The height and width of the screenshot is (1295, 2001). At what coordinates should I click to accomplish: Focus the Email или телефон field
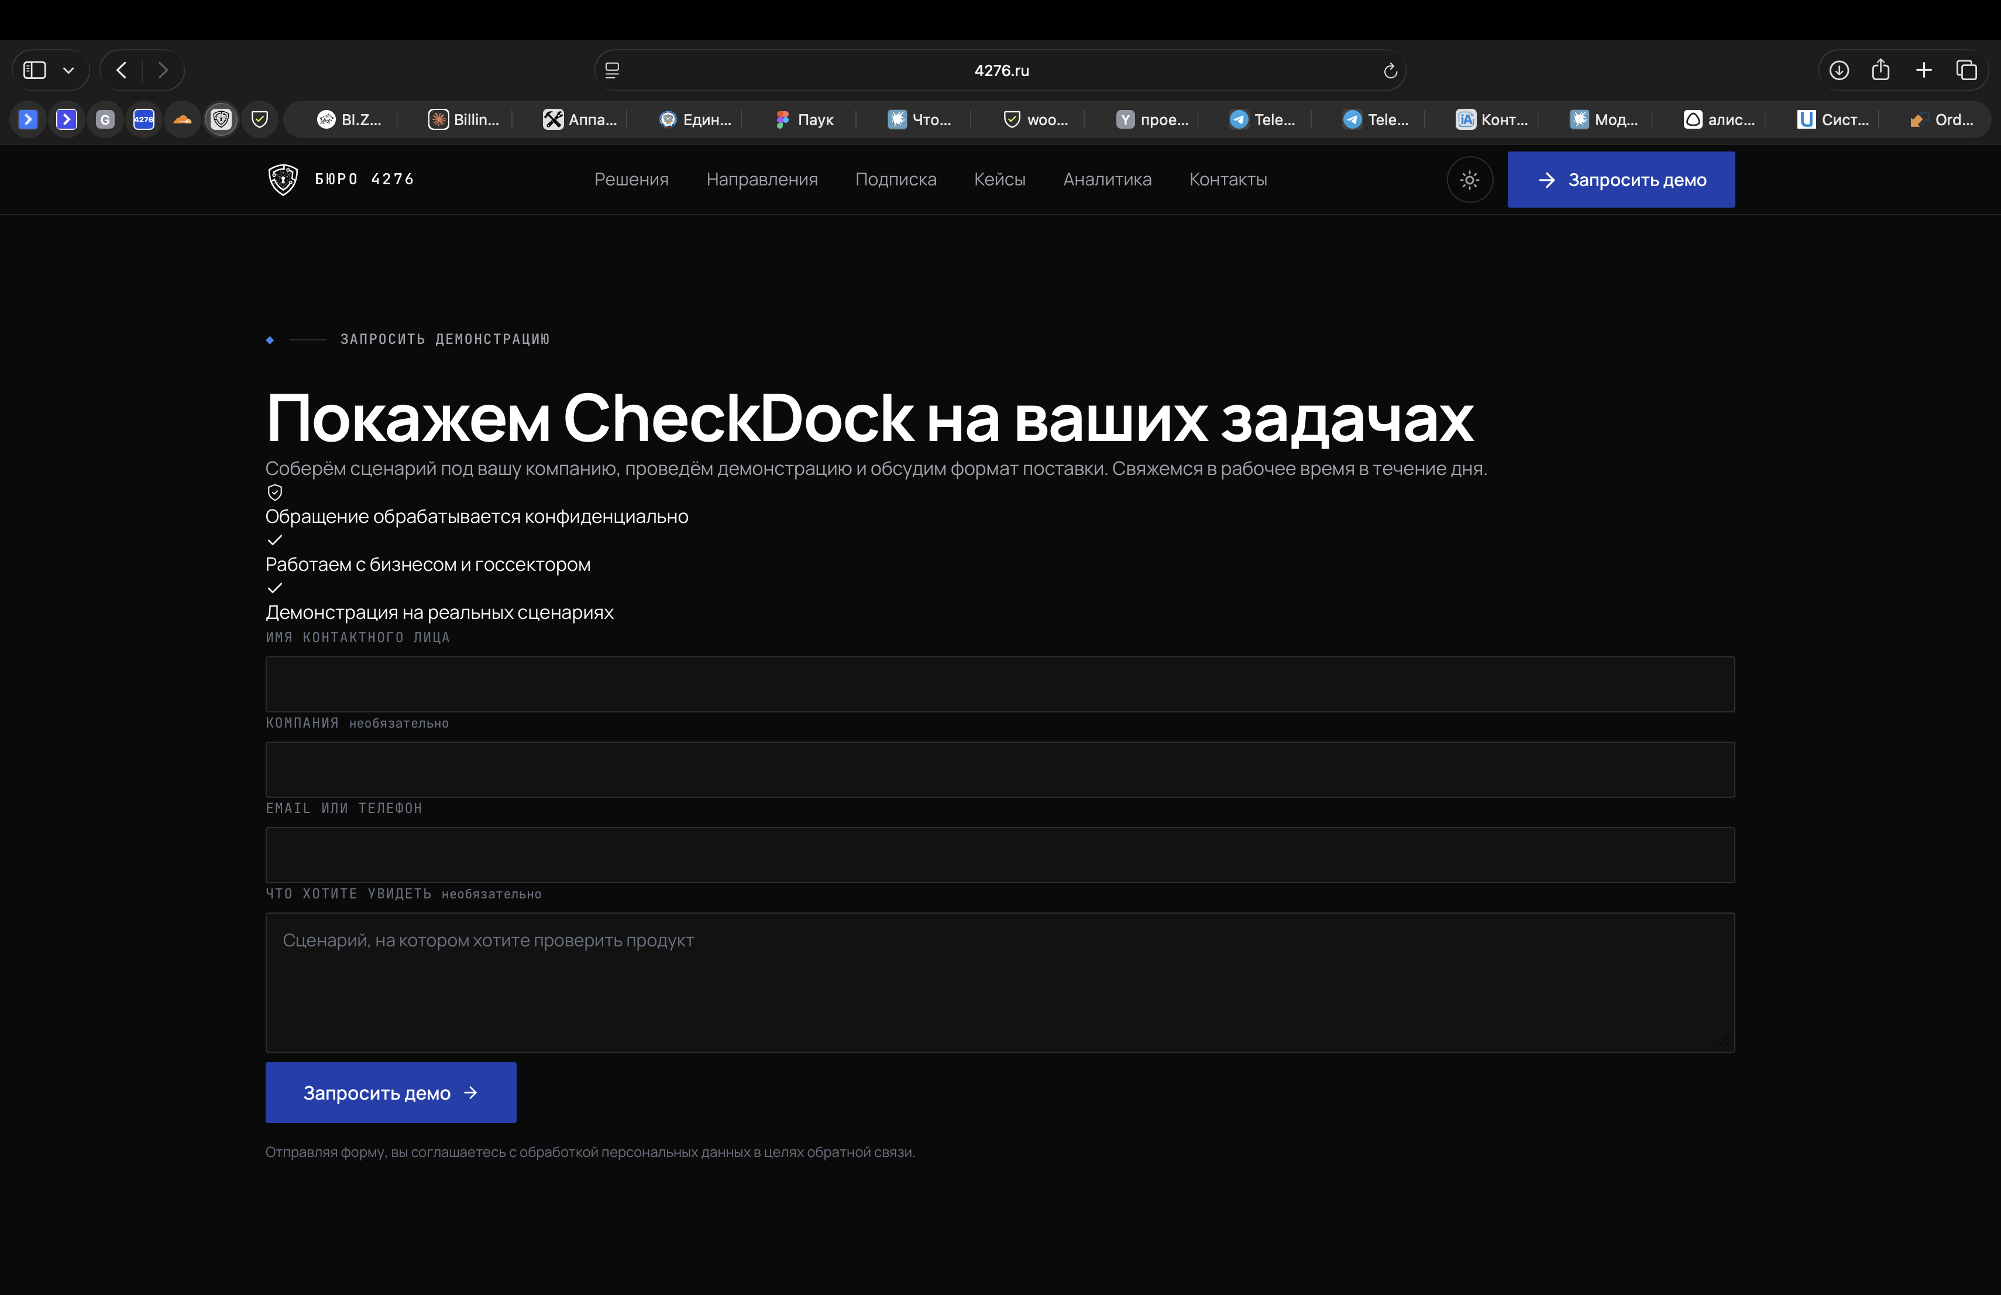(1001, 856)
